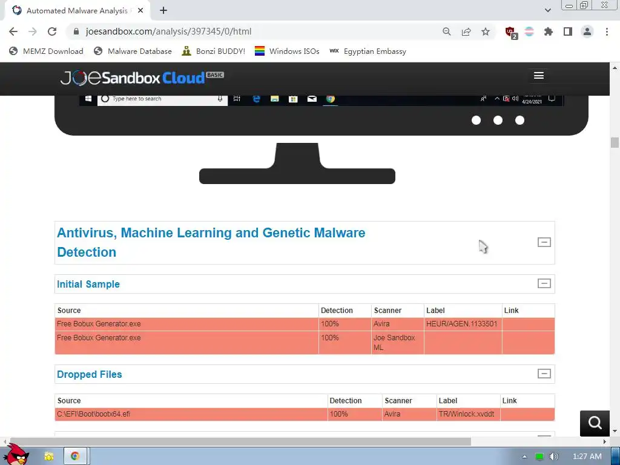Click the Joe Sandbox Cloud logo
This screenshot has height=465, width=620.
[142, 77]
